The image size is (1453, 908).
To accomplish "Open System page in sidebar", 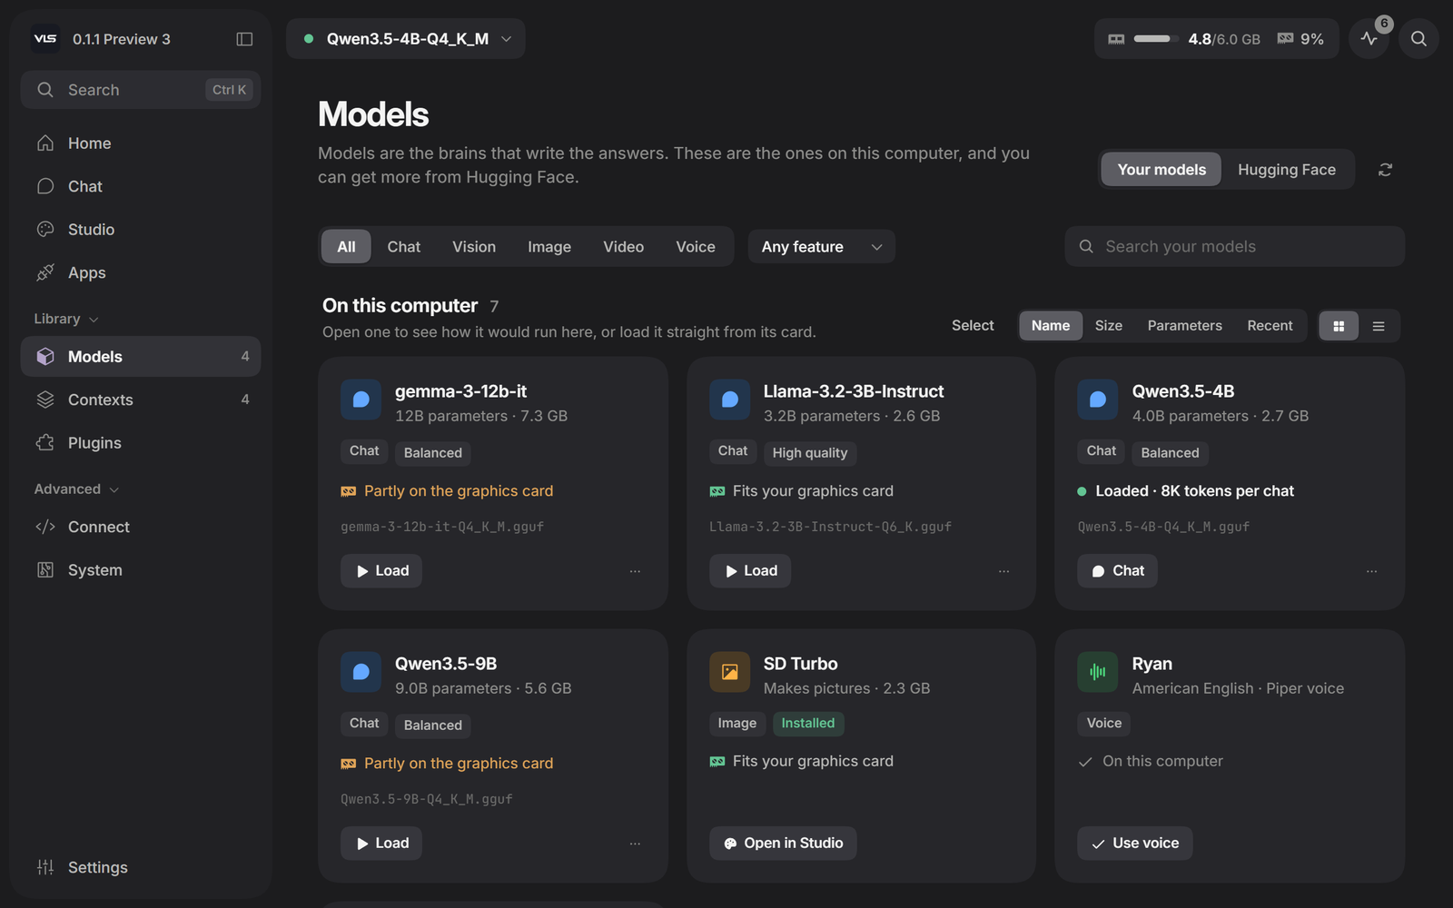I will coord(141,570).
